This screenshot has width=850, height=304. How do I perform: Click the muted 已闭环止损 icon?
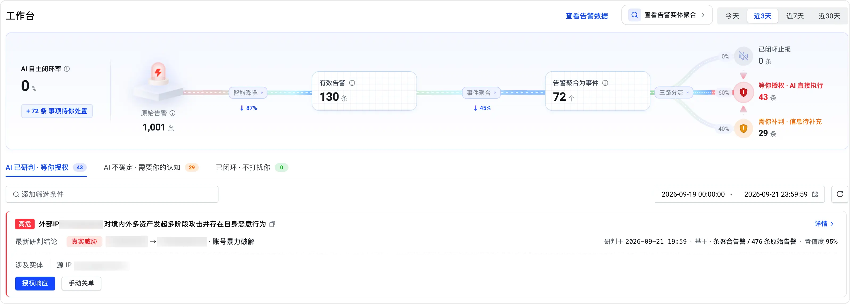[744, 56]
